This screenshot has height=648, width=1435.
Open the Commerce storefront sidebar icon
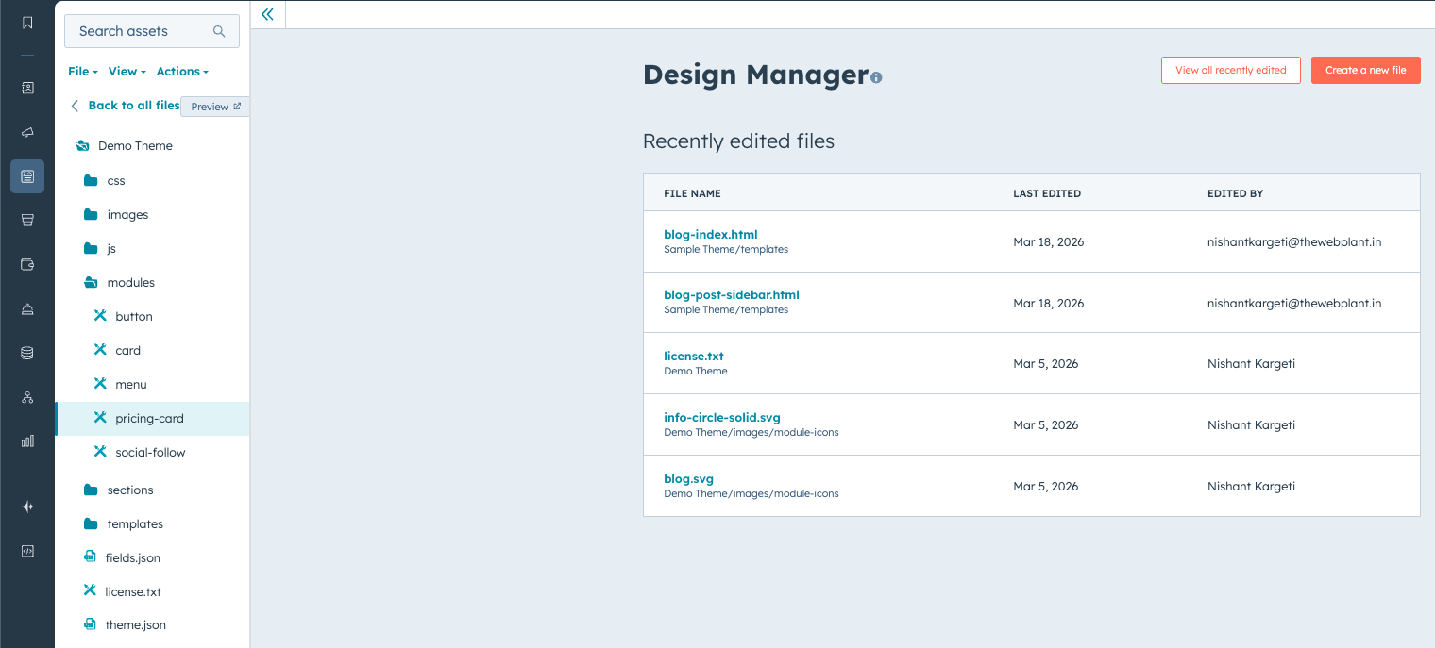coord(27,221)
